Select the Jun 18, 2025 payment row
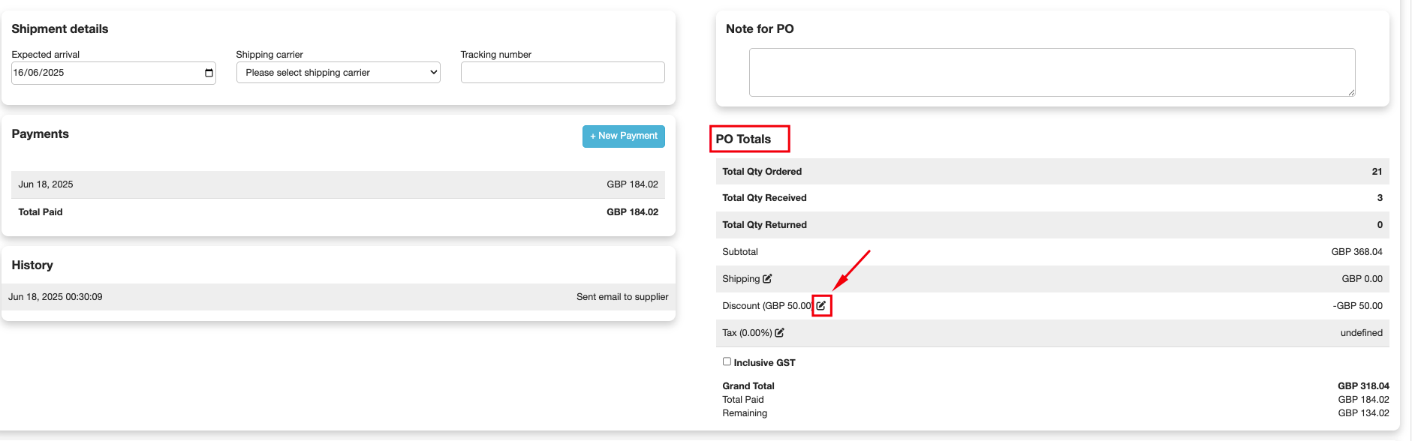1412x441 pixels. [339, 184]
